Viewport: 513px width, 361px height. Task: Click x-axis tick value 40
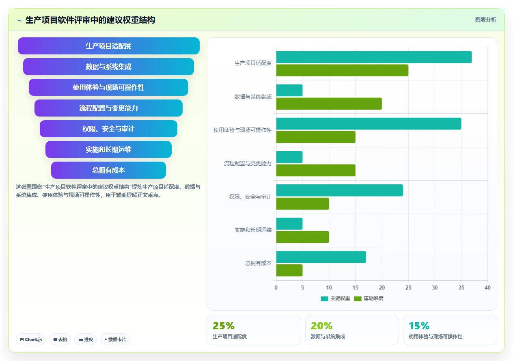click(487, 288)
